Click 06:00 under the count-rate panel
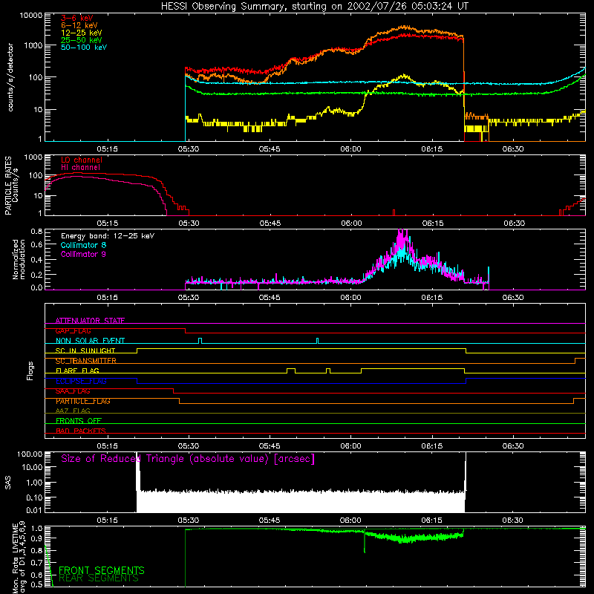Viewport: 594px width, 594px height. coord(350,149)
